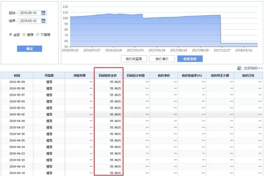
Task: Select the 2018-04-24 date cell
Action: coord(17,147)
